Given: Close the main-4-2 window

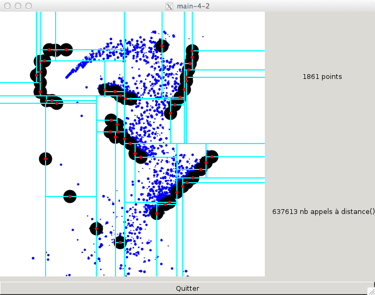Looking at the screenshot, I should 6,6.
